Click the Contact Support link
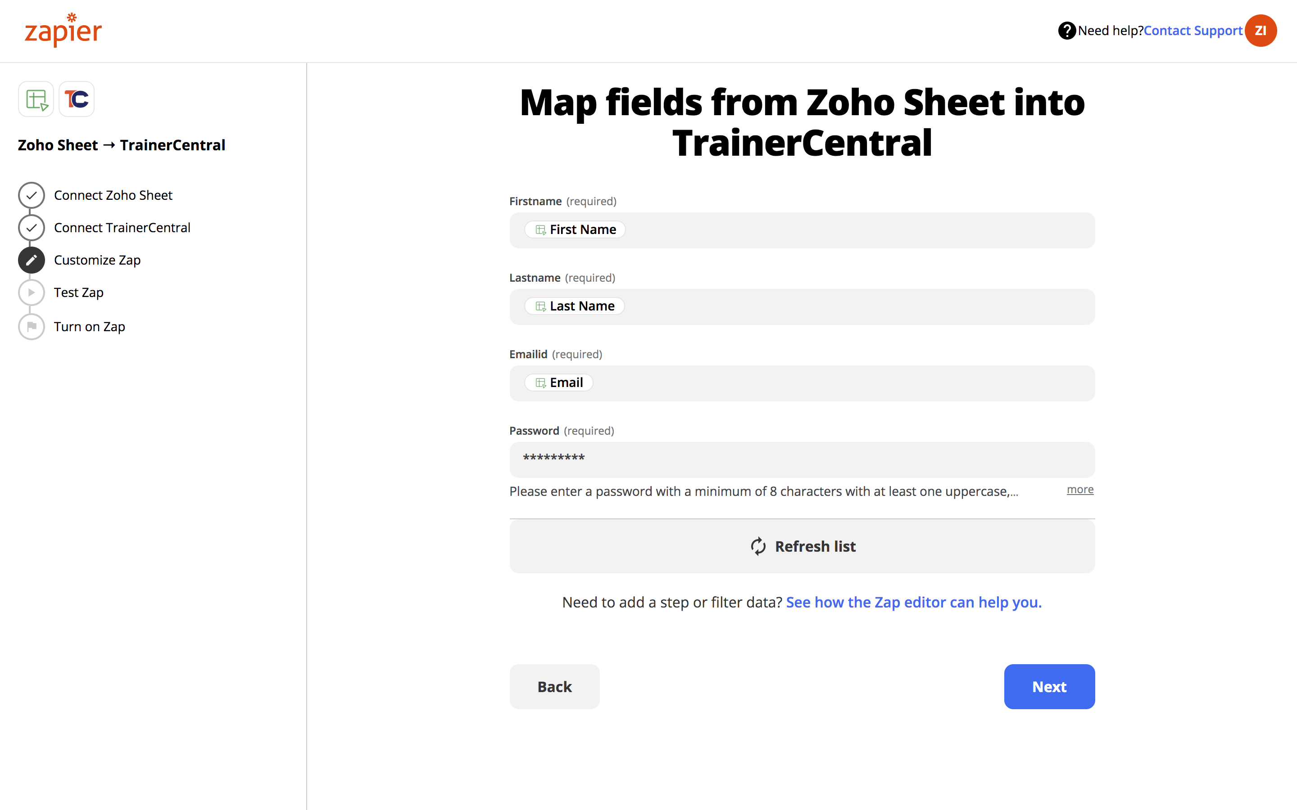The image size is (1297, 810). coord(1193,31)
